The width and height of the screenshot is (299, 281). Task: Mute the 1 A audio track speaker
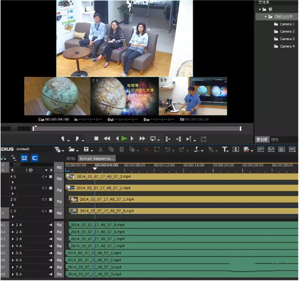coord(51,225)
